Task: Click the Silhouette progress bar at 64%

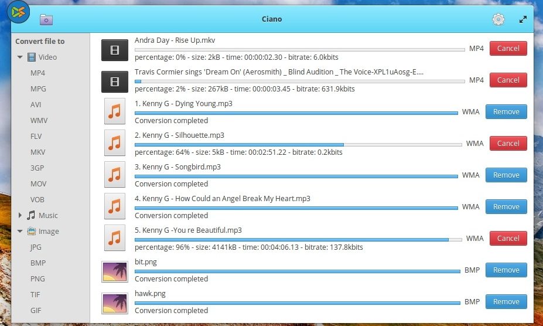Action: [298, 145]
